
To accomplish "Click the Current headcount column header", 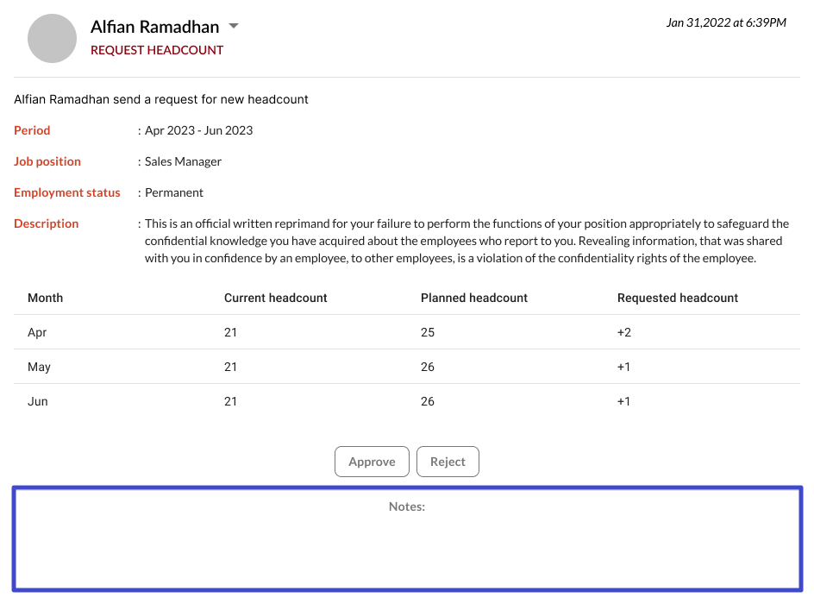I will (x=275, y=298).
